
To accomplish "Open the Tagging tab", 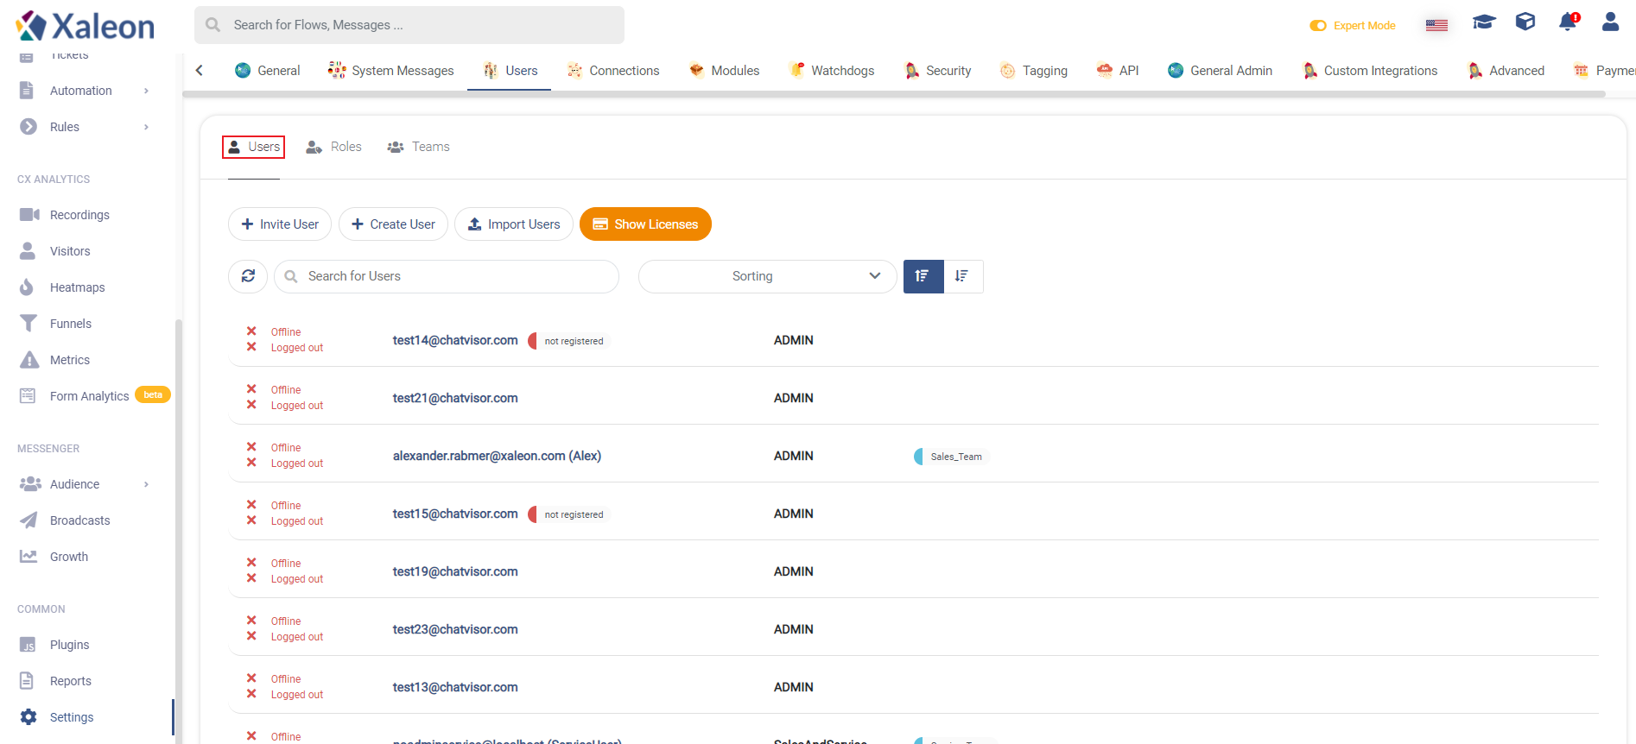I will point(1034,71).
